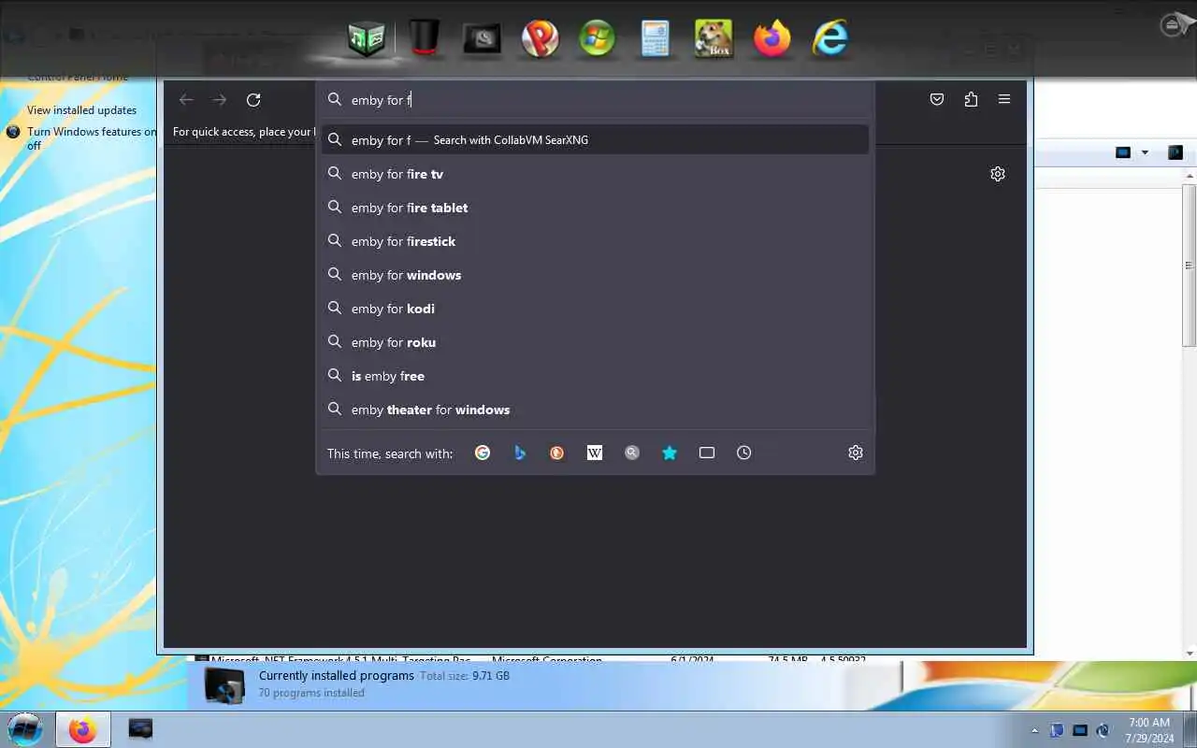The height and width of the screenshot is (748, 1197).
Task: Click the green cube dock icon
Action: [366, 39]
